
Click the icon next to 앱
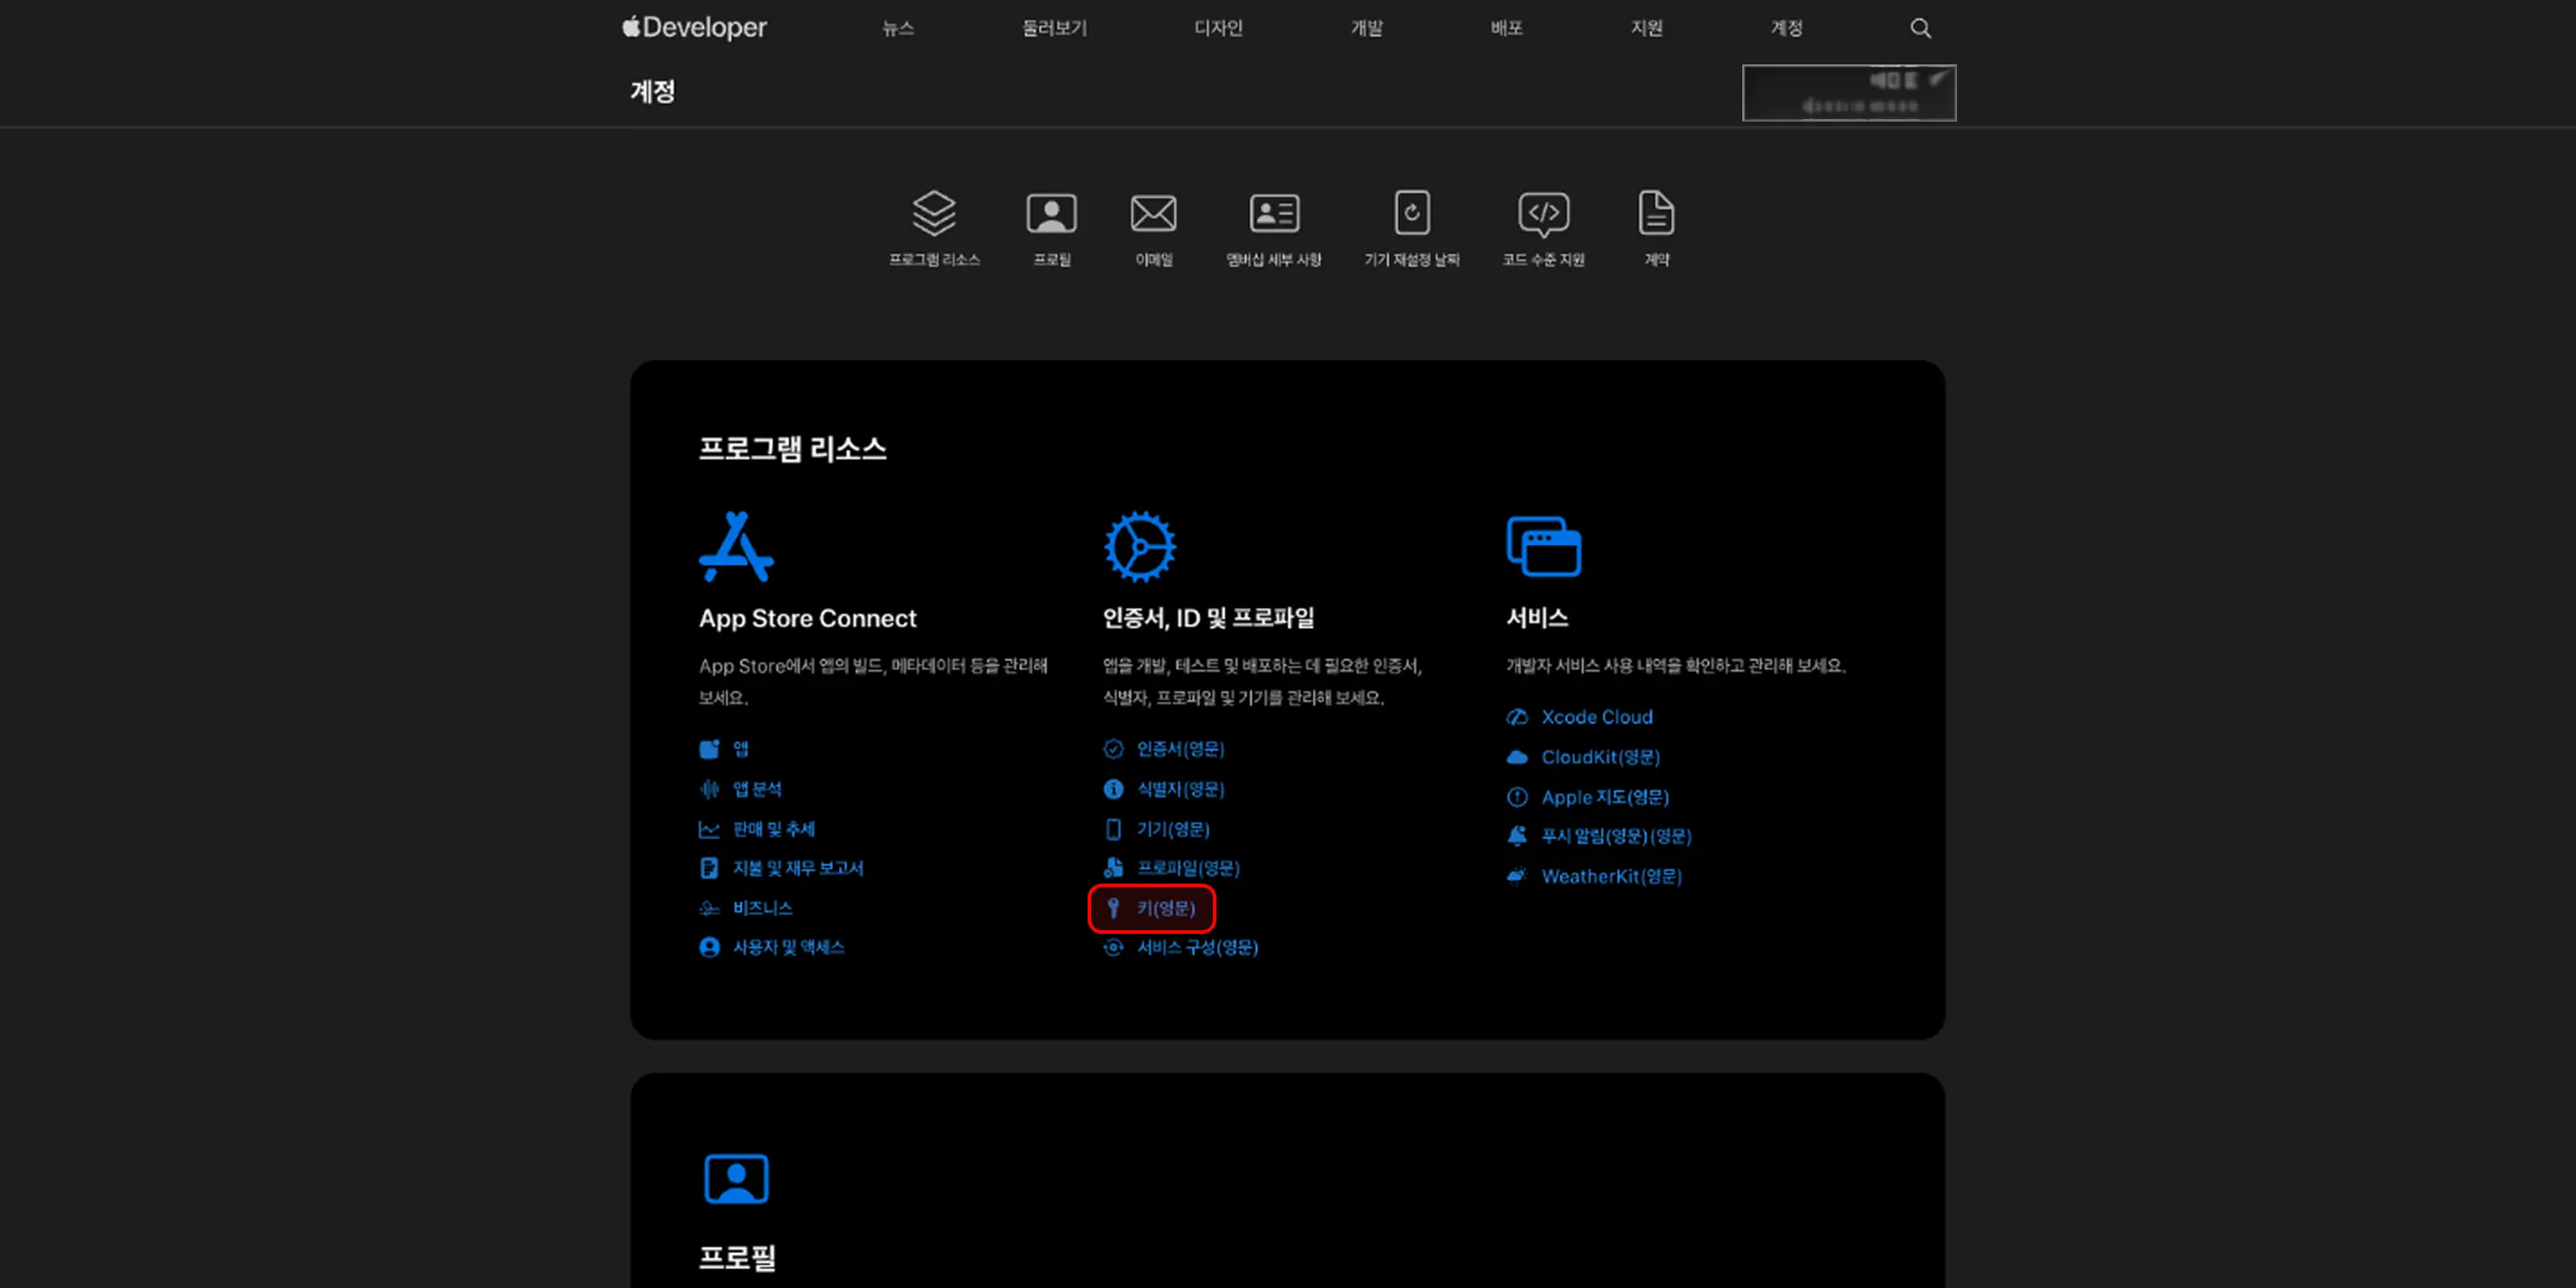[709, 749]
